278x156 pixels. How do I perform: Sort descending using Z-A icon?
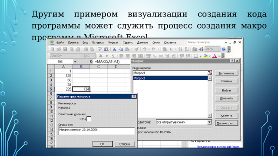coord(187,49)
